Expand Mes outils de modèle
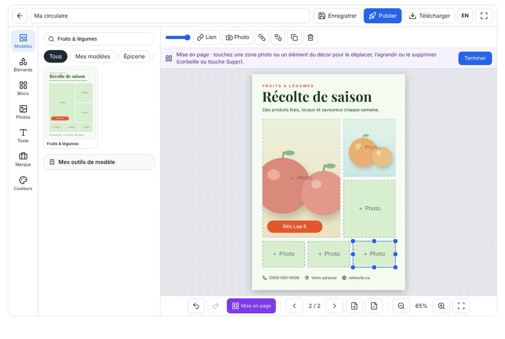The height and width of the screenshot is (339, 505). 99,162
